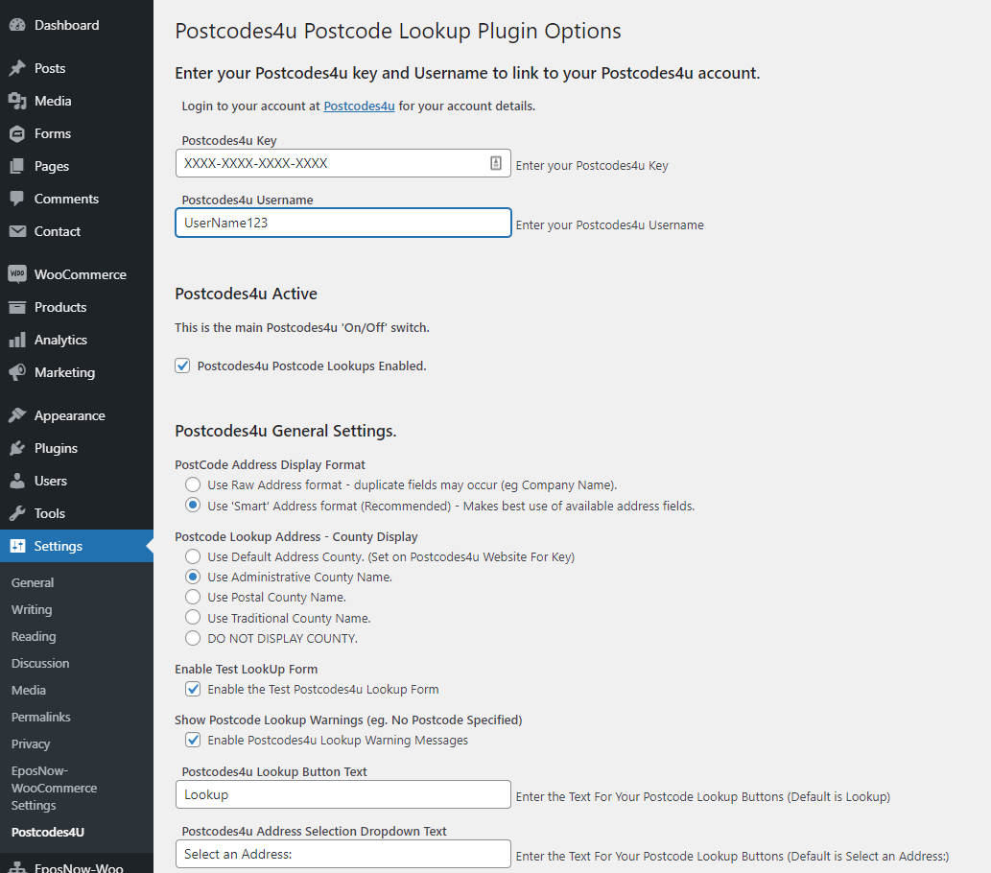This screenshot has width=991, height=873.
Task: Open Writing settings submenu
Action: [x=32, y=610]
